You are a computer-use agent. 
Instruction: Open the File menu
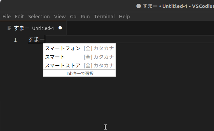point(7,17)
